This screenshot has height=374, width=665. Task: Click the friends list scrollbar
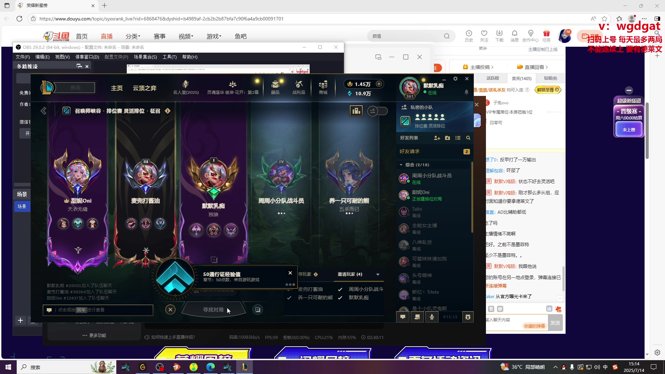(472, 197)
